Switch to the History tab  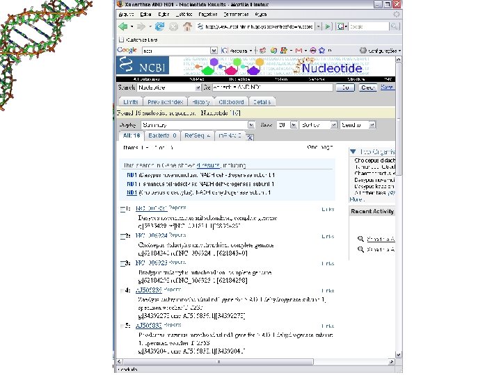[x=200, y=101]
